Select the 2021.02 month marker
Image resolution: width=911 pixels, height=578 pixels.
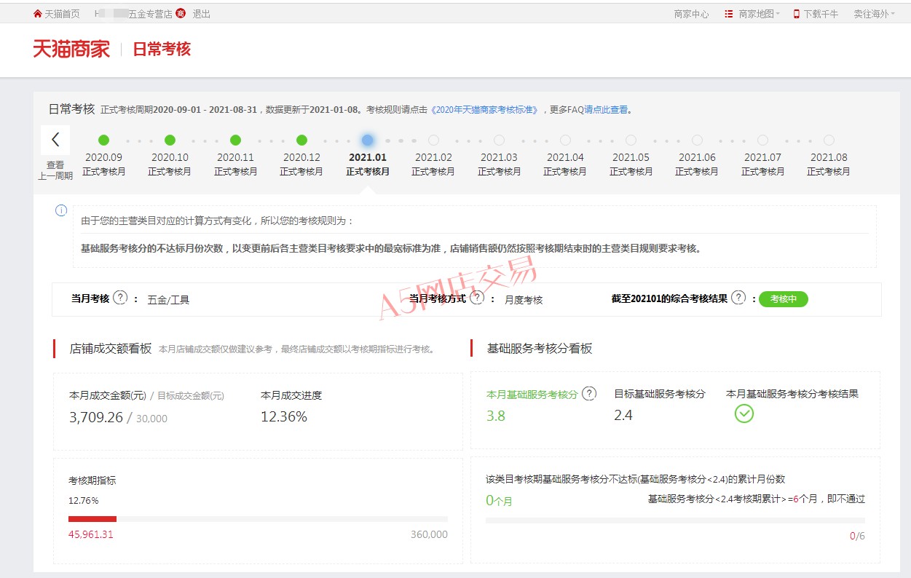click(433, 140)
